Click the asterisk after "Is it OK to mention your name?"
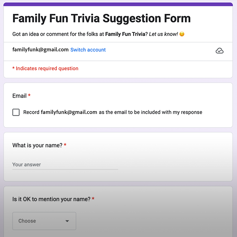237x237 pixels. click(x=93, y=199)
